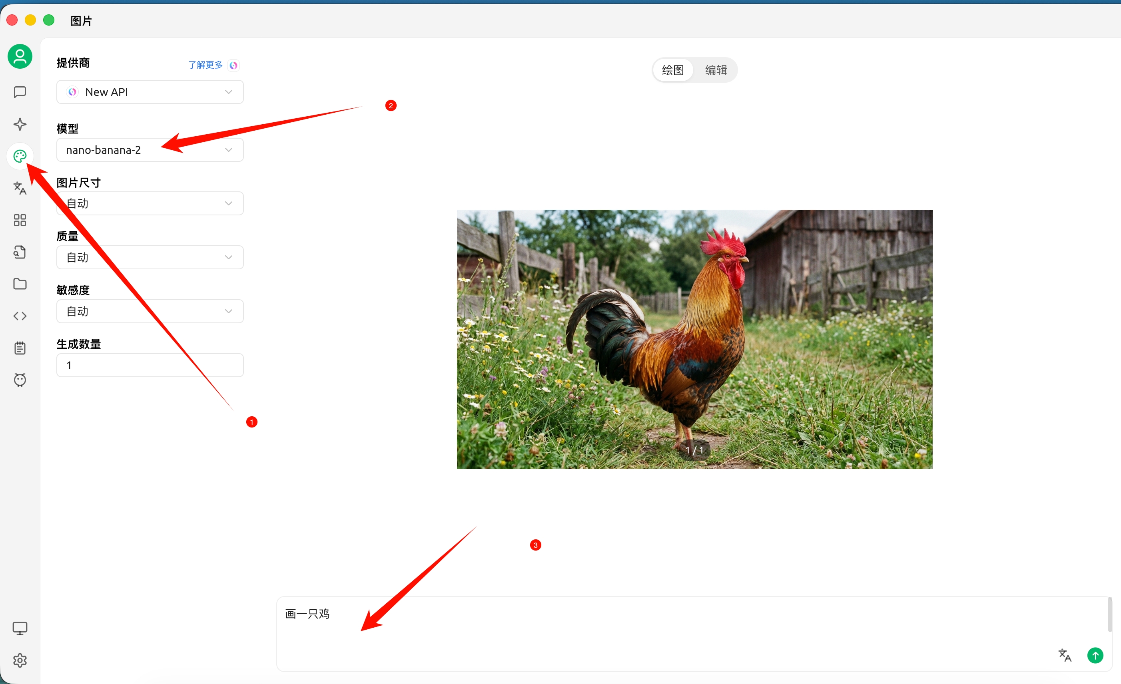Open the chat assistant sidebar icon
This screenshot has width=1121, height=684.
pos(20,92)
